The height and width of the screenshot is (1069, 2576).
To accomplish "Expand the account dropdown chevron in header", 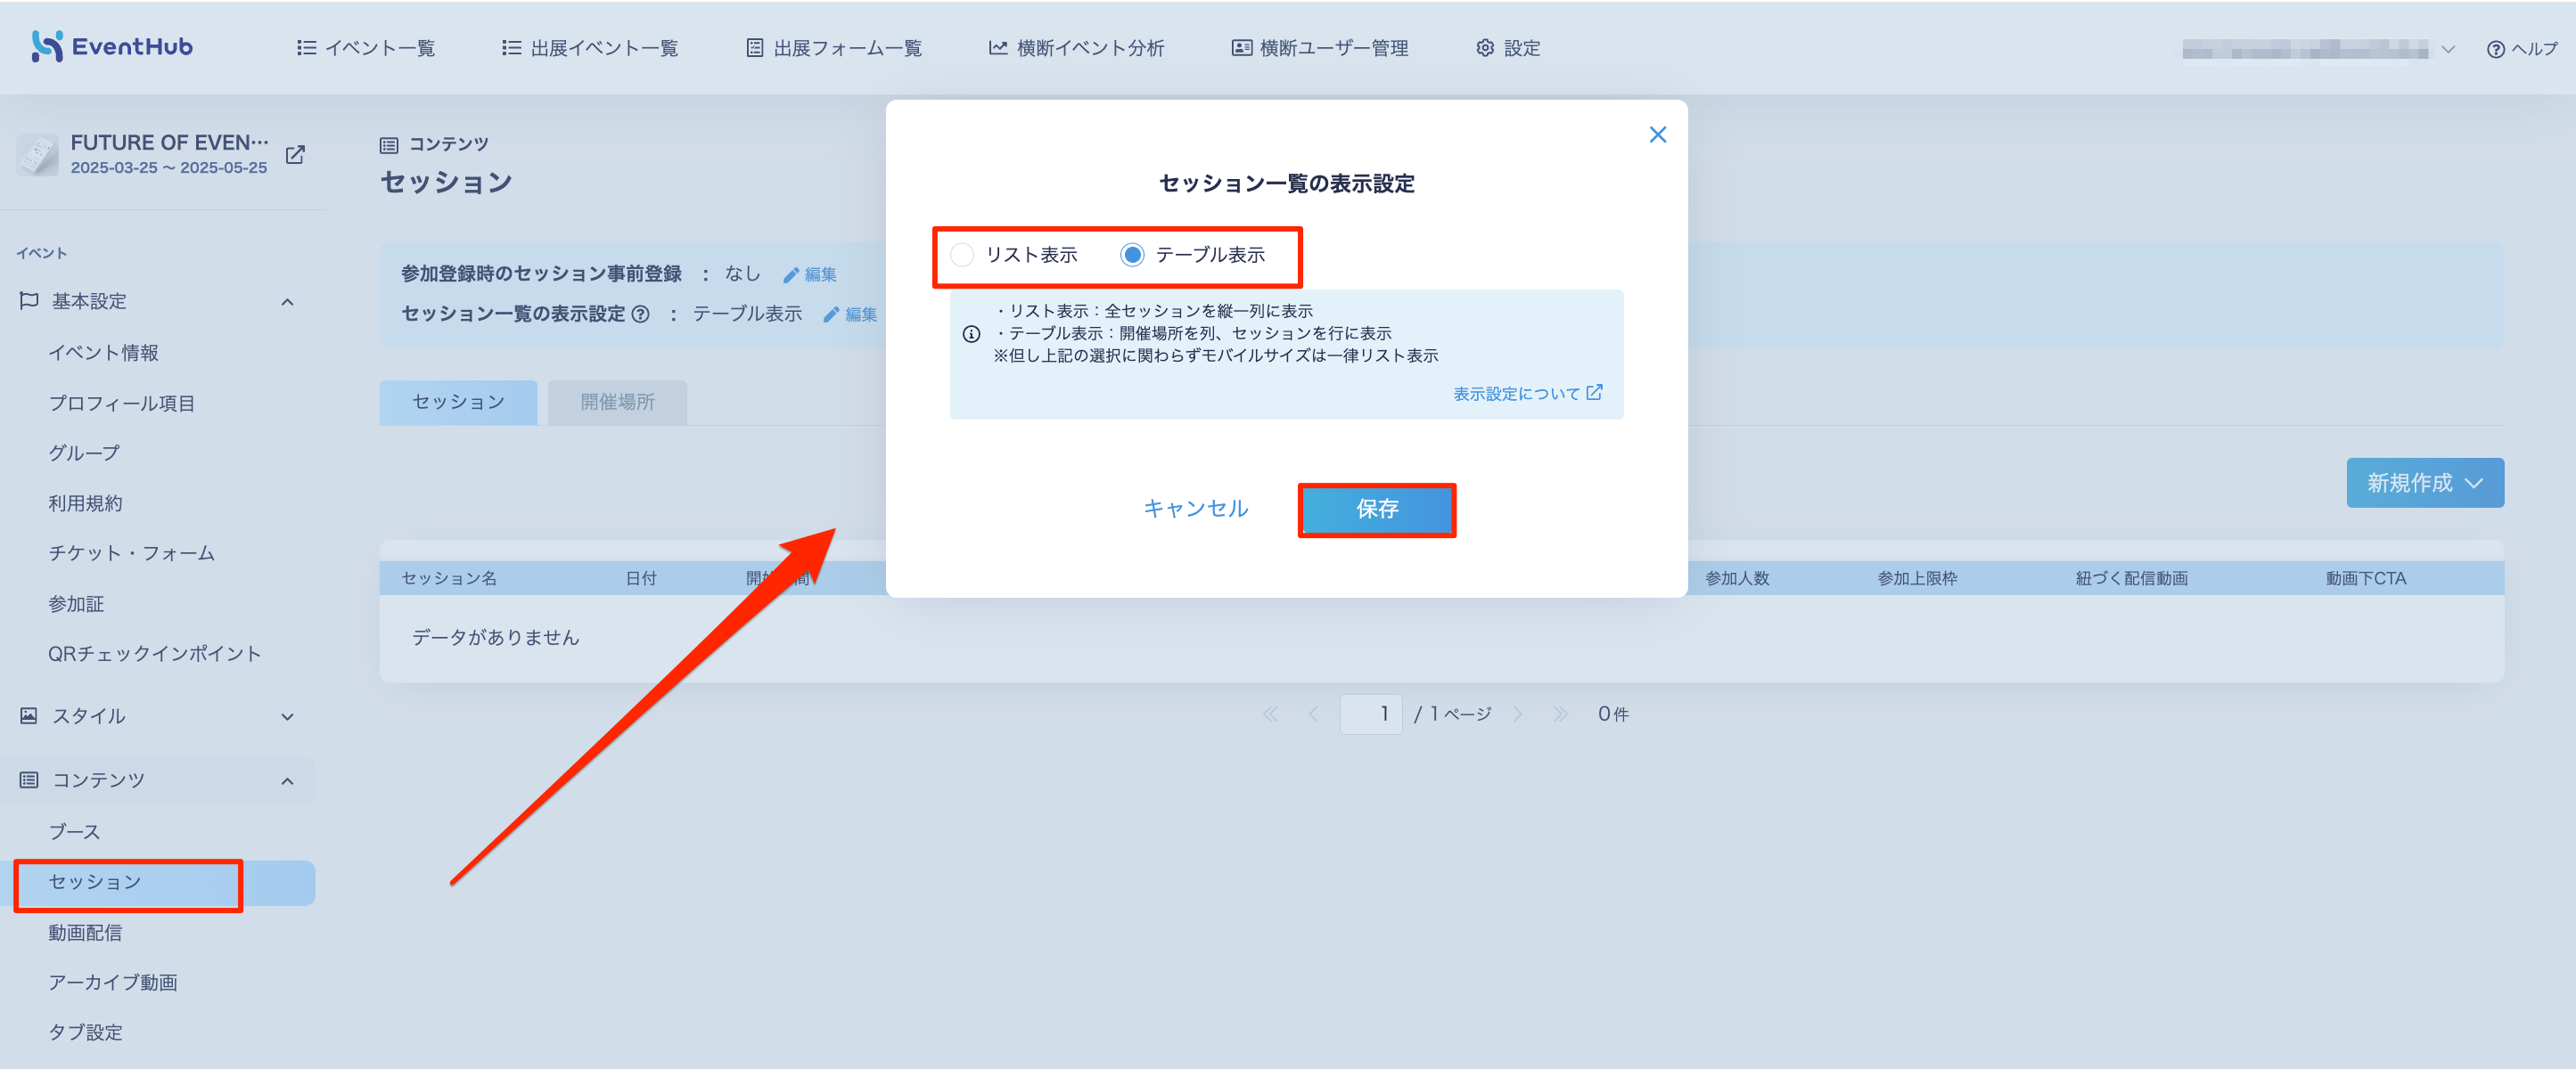I will pyautogui.click(x=2448, y=49).
